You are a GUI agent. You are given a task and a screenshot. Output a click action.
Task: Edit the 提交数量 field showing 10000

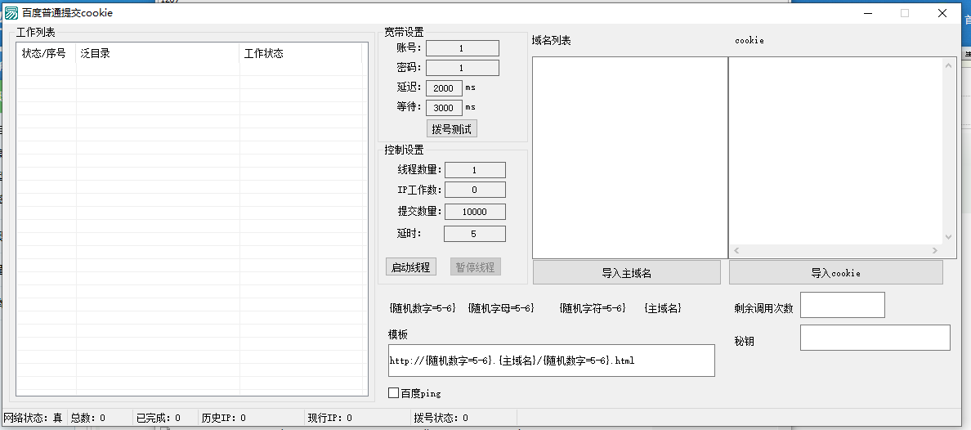click(x=475, y=212)
